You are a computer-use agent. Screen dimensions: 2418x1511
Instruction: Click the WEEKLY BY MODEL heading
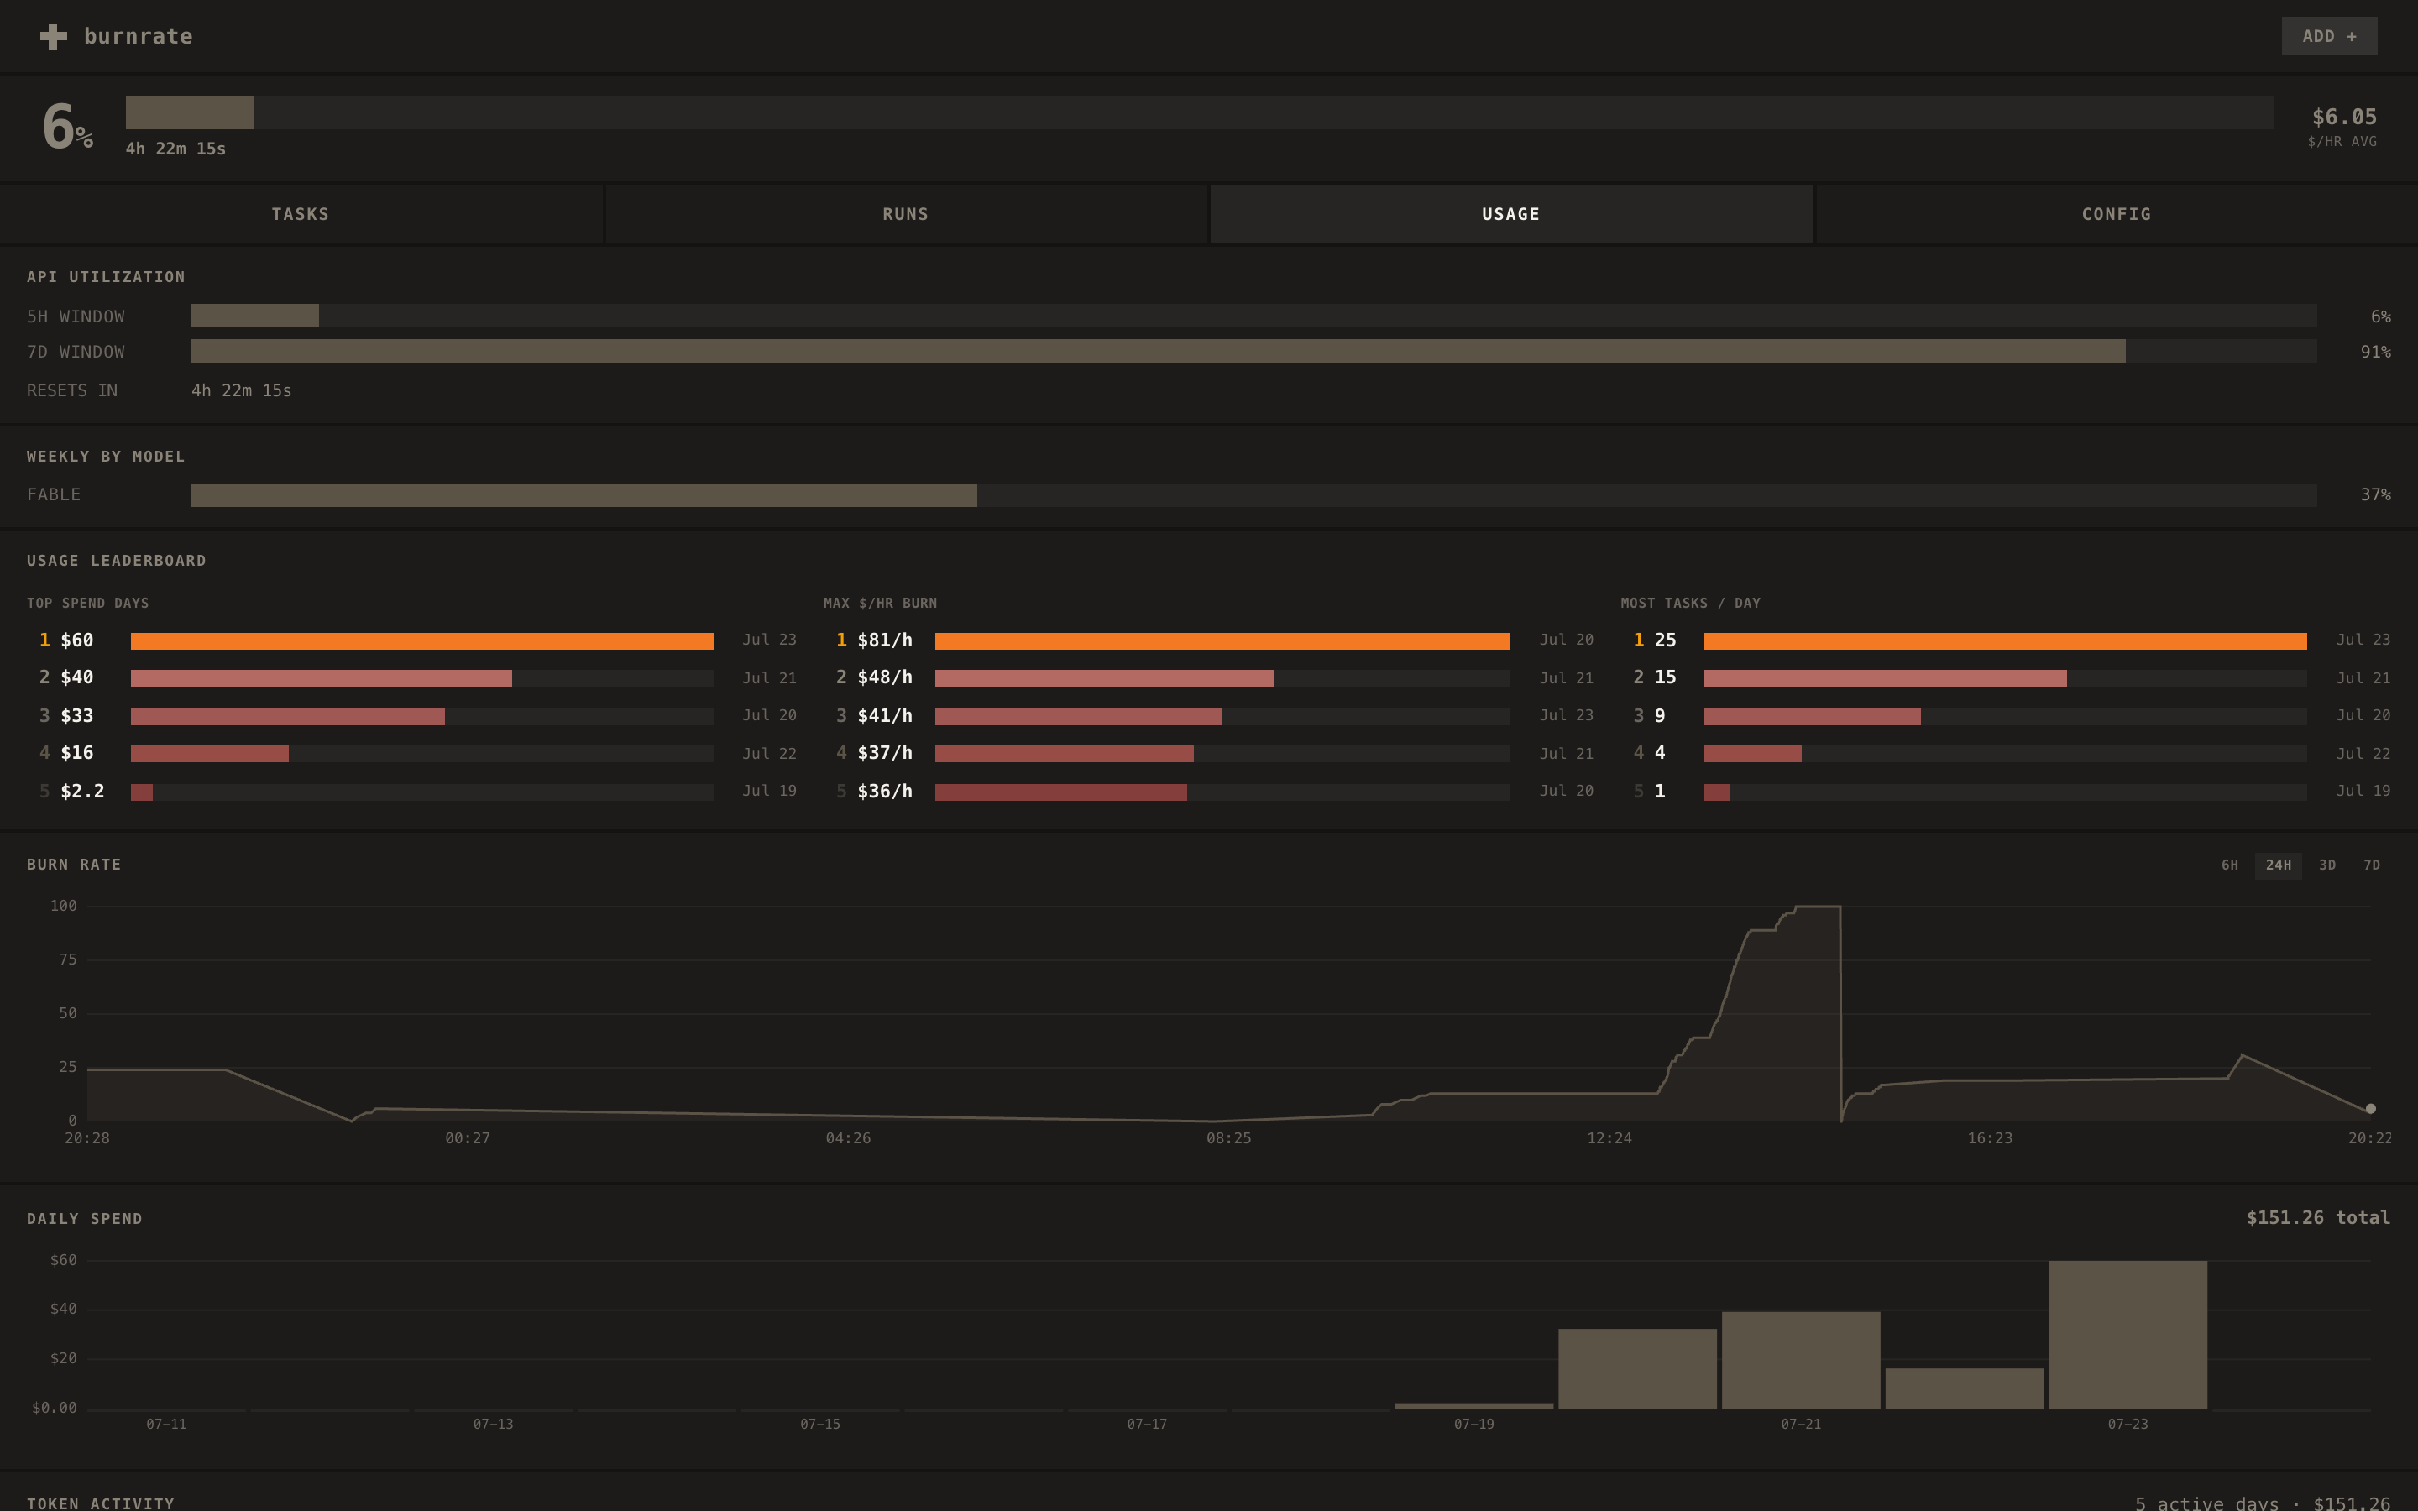(106, 457)
